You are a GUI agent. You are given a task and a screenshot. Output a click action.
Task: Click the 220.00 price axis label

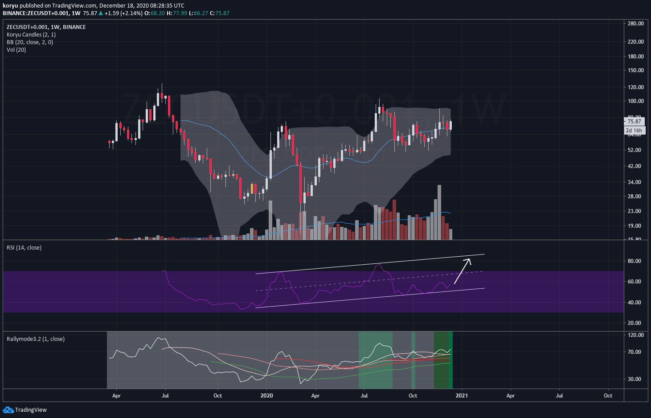(x=636, y=41)
